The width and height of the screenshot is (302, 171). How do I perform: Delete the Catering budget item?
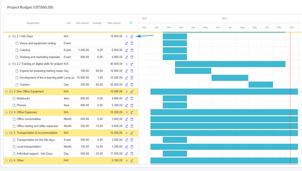[132, 50]
